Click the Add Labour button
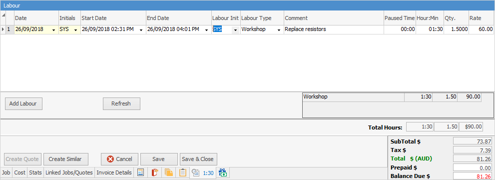Image resolution: width=495 pixels, height=180 pixels. pos(23,103)
